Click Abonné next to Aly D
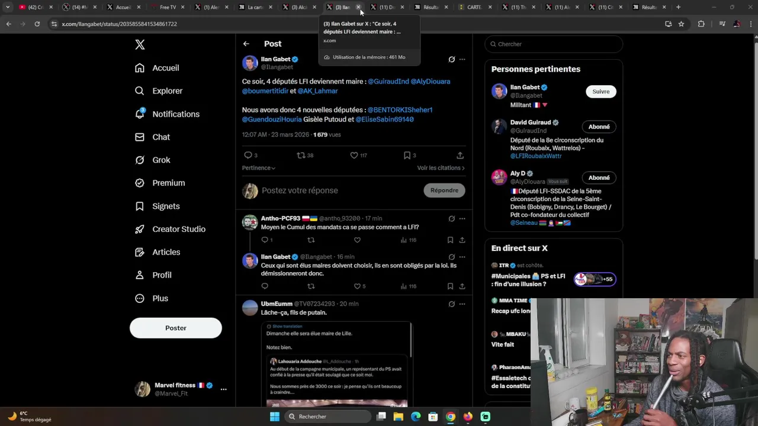The width and height of the screenshot is (758, 426). pos(599,177)
